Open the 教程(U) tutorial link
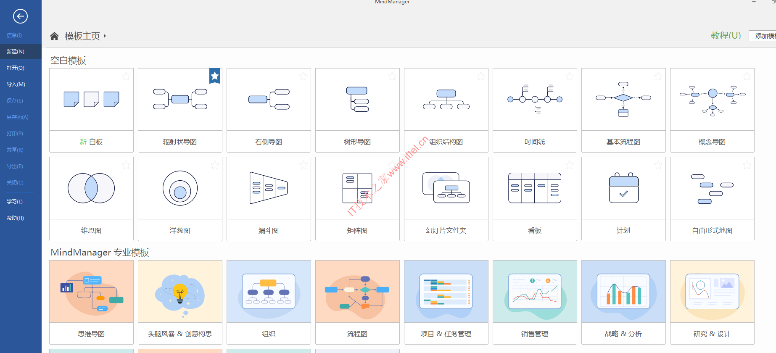The image size is (776, 353). [726, 35]
